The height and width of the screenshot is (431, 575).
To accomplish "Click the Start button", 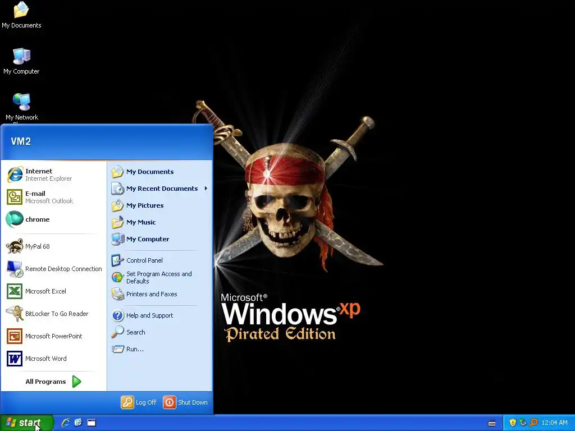I will (26, 423).
